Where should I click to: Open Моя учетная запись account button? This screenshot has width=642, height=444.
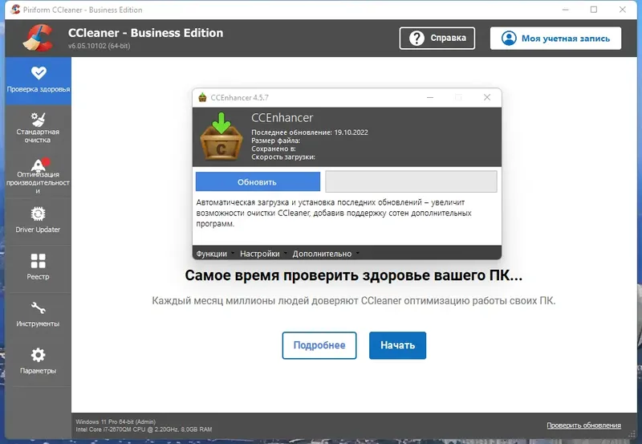pyautogui.click(x=555, y=38)
